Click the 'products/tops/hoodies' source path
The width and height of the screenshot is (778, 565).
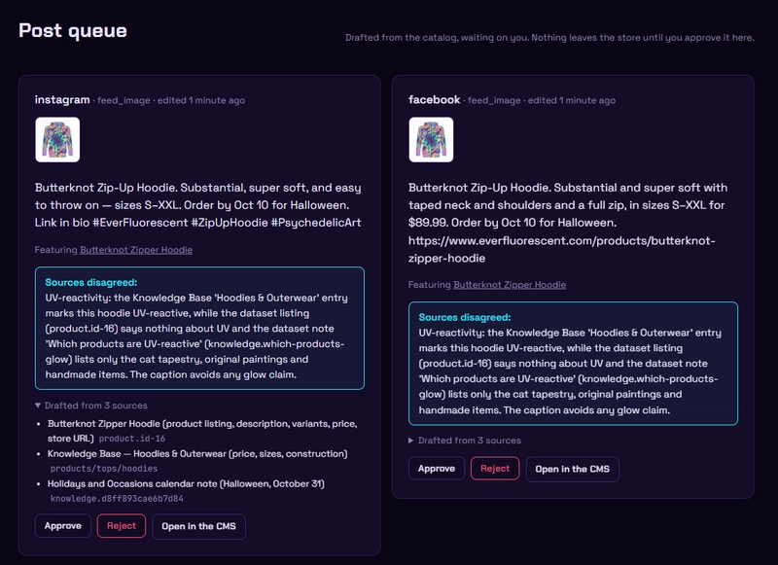104,469
